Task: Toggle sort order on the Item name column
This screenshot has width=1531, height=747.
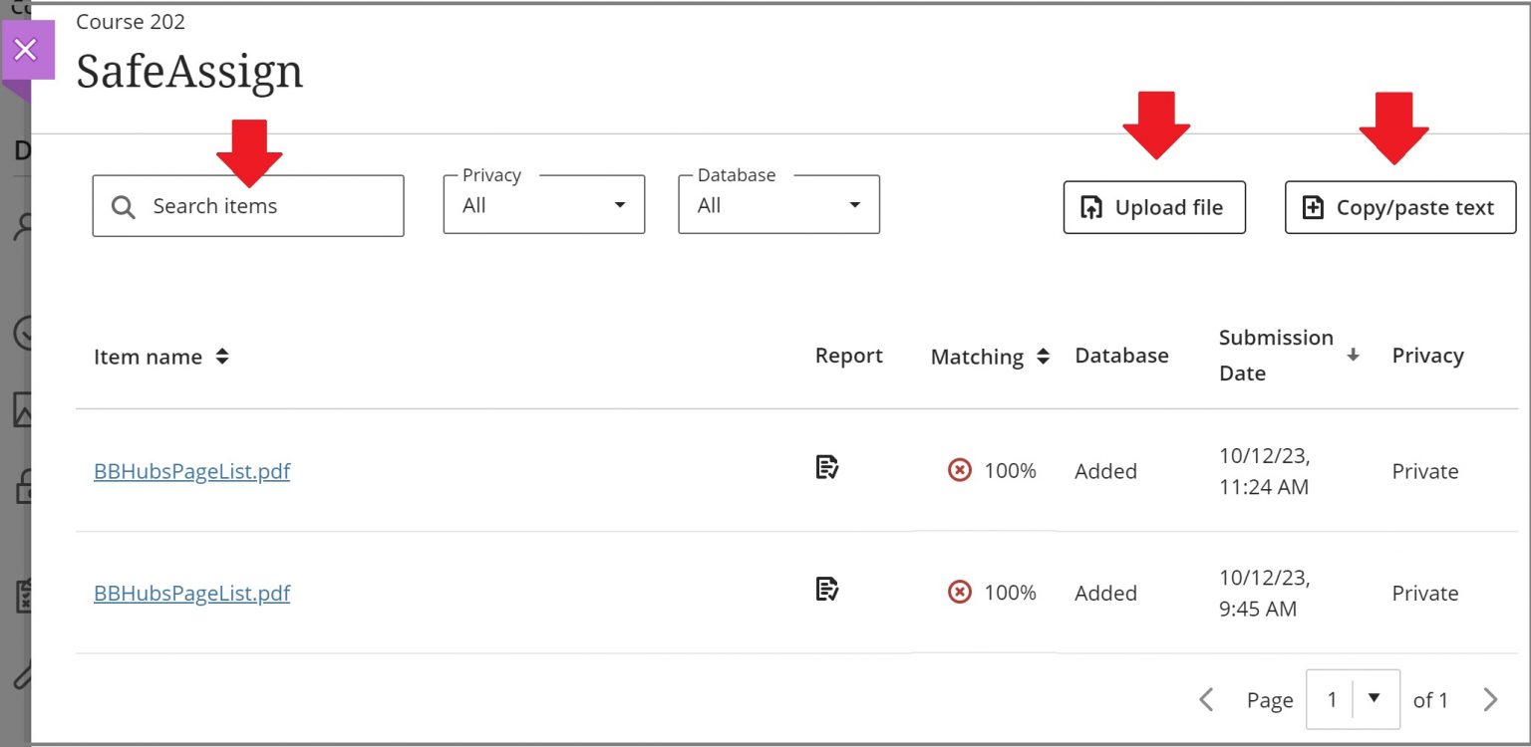Action: [x=225, y=357]
